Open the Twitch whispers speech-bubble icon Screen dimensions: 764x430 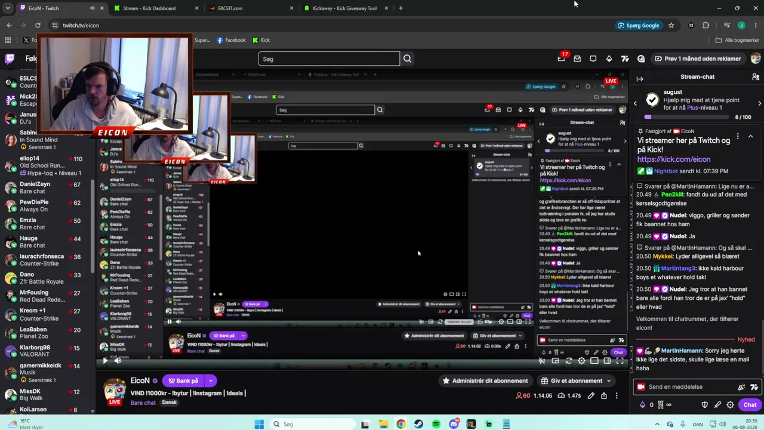tap(593, 59)
